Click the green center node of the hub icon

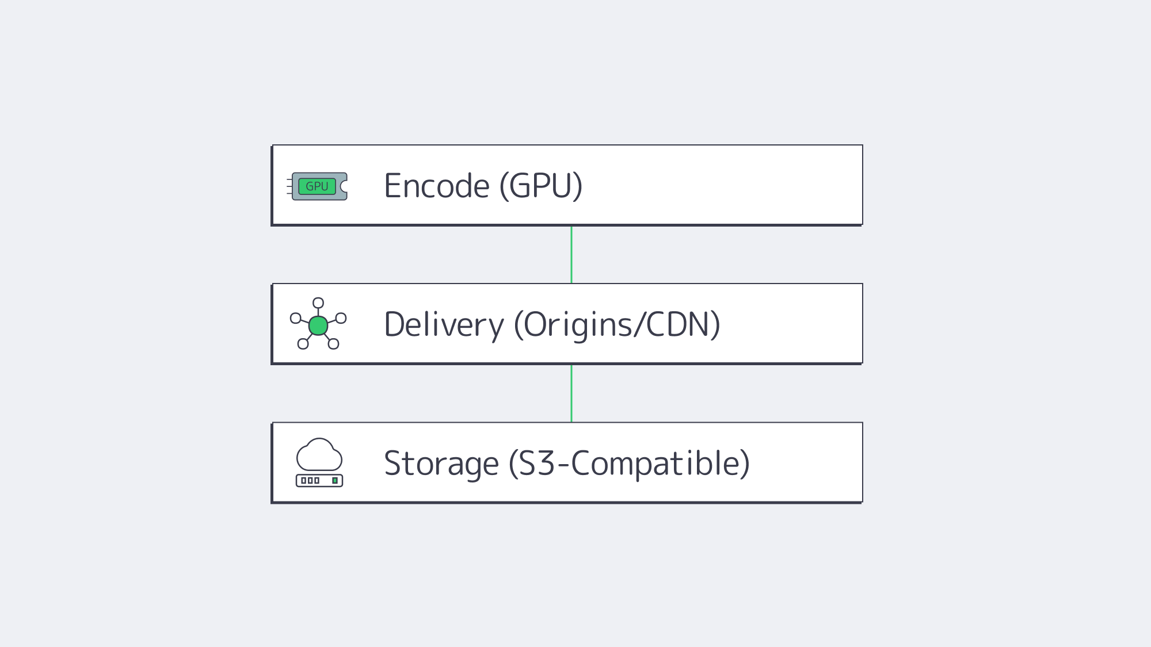(x=318, y=326)
